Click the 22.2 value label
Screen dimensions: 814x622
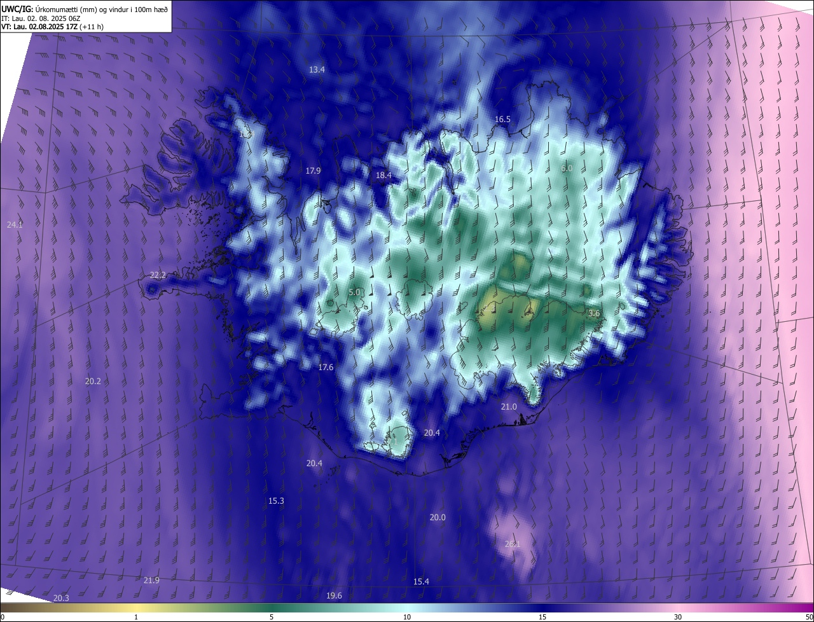pyautogui.click(x=158, y=275)
